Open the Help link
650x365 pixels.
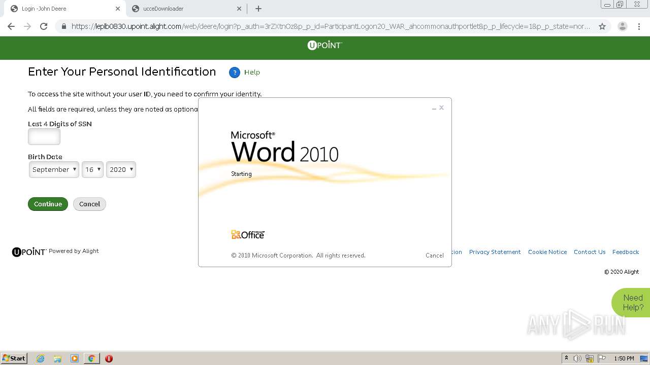[252, 72]
